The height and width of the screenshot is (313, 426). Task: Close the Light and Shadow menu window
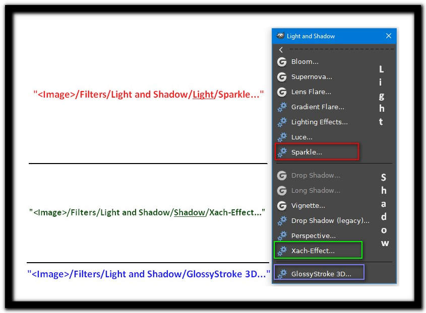[389, 36]
